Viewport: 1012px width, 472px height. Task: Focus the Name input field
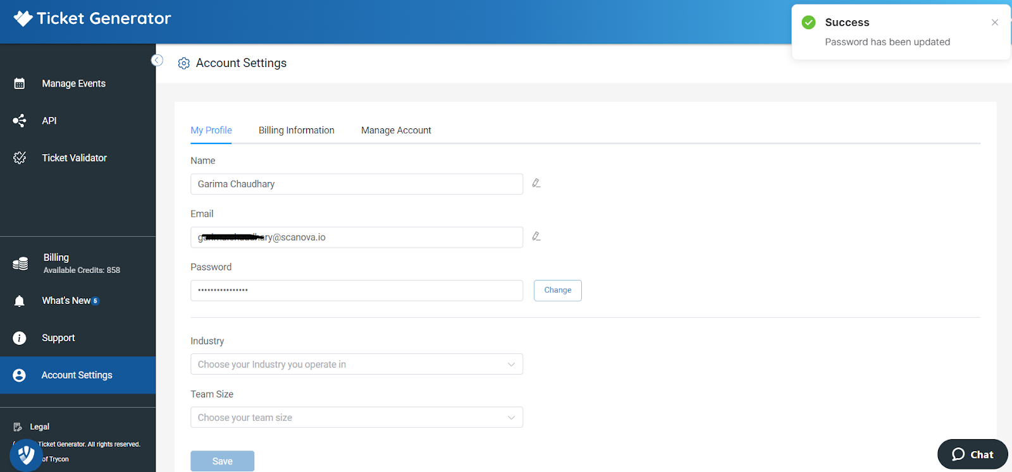tap(357, 184)
